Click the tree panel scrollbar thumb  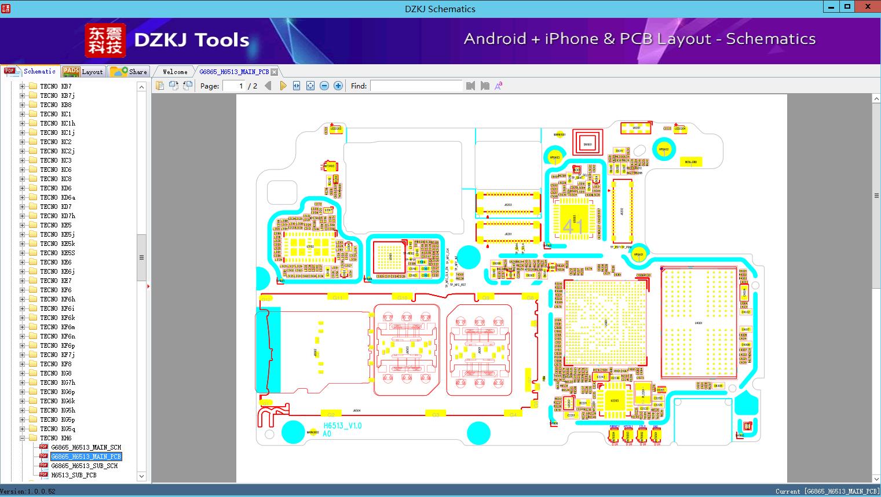coord(141,257)
